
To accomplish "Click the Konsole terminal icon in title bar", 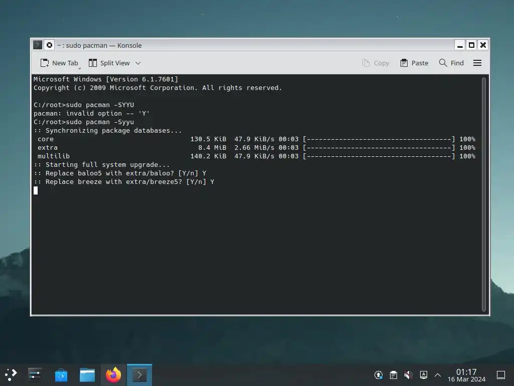I will pos(38,45).
